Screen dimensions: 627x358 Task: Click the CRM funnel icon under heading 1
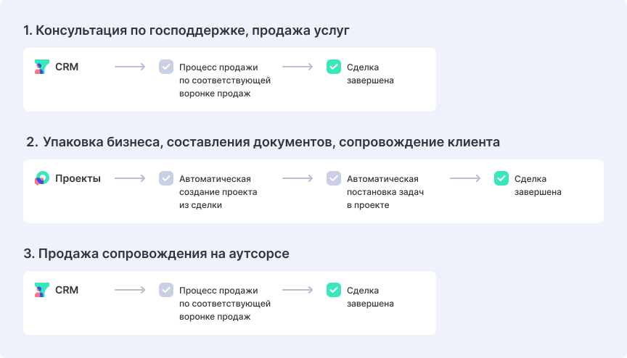point(41,67)
